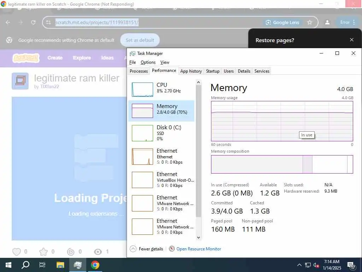Viewport: 362px width, 272px height.
Task: Select the Memory entry in sidebar
Action: [x=162, y=110]
